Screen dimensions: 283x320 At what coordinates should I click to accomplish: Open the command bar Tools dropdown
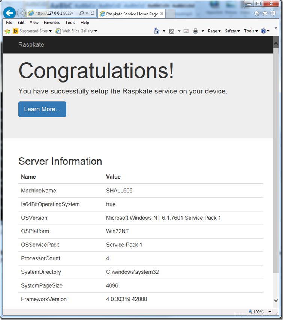click(x=251, y=31)
